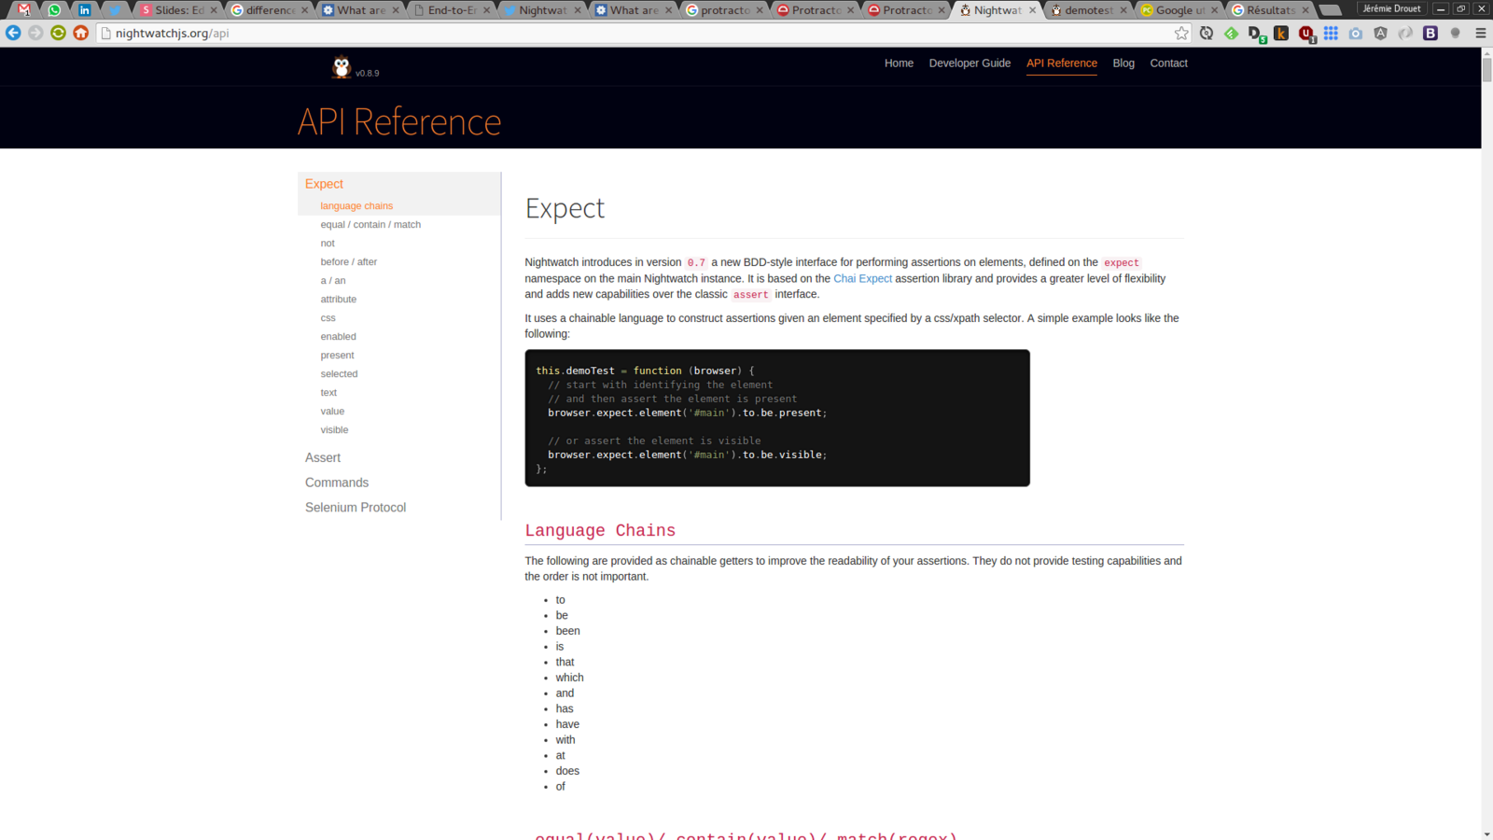
Task: Click the AngularJS shield extension icon
Action: click(x=1380, y=33)
